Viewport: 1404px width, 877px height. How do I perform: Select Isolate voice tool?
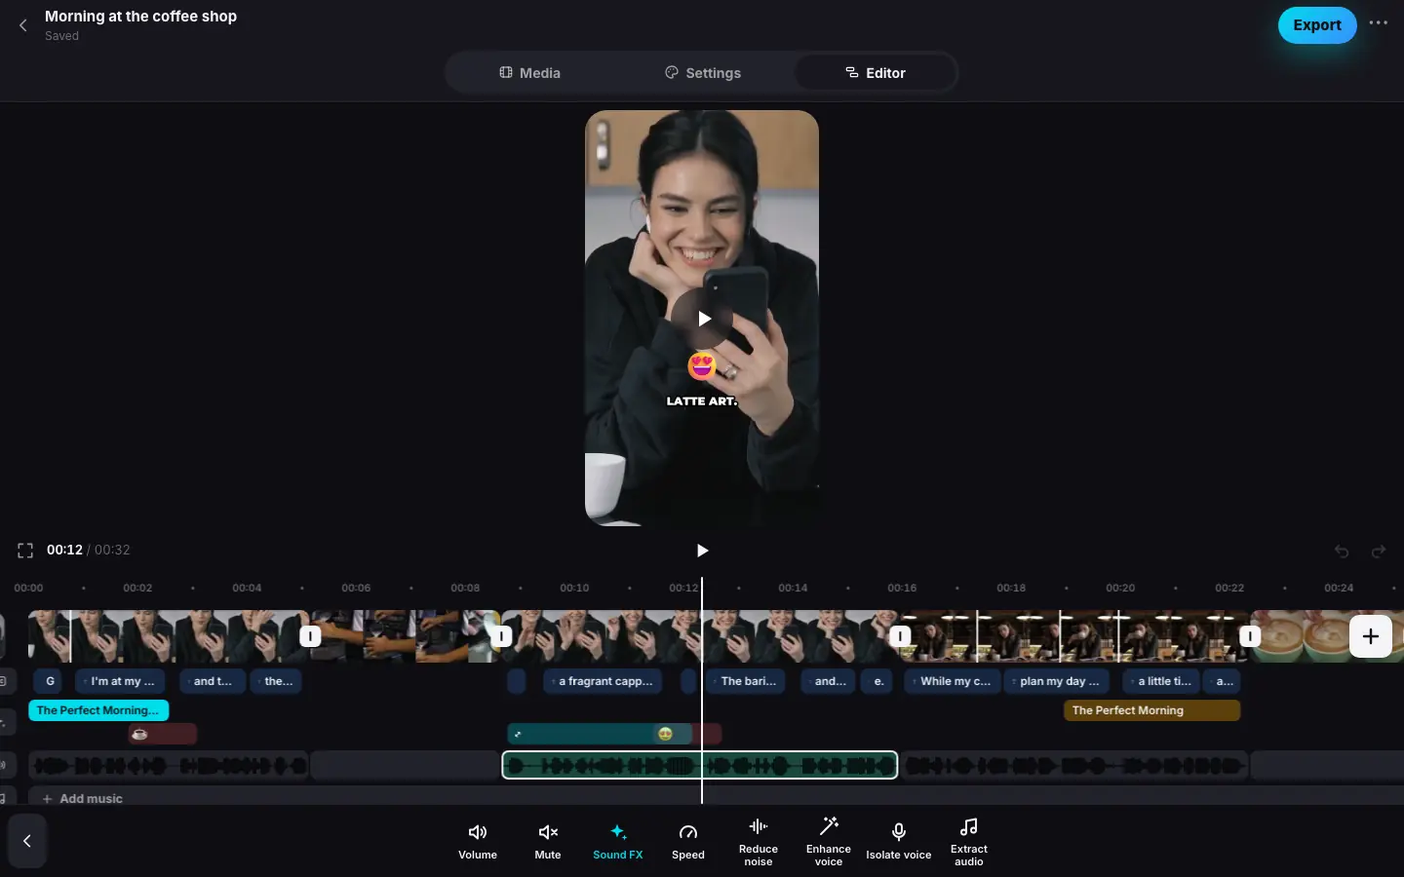click(x=899, y=842)
